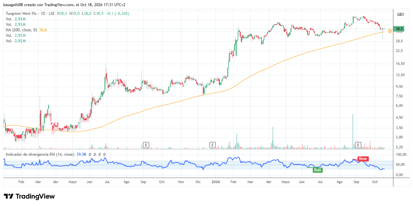Click the red Bear divergence label

click(x=363, y=159)
